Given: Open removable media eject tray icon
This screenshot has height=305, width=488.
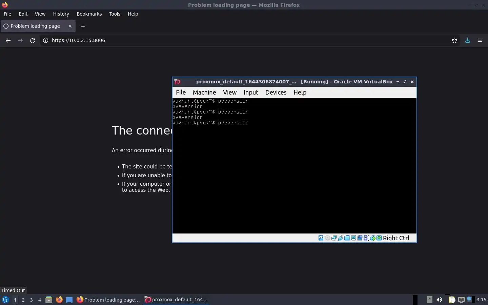Looking at the screenshot, I should pos(429,299).
